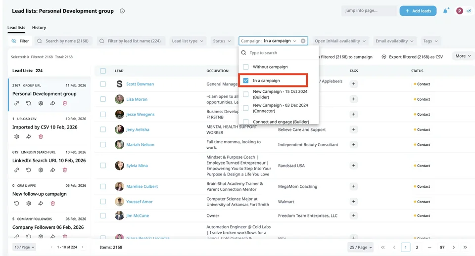Open the Email availability dropdown
This screenshot has width=475, height=256.
(x=394, y=41)
